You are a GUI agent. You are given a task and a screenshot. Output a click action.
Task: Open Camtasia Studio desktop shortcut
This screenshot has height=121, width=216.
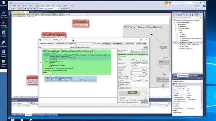[4, 64]
